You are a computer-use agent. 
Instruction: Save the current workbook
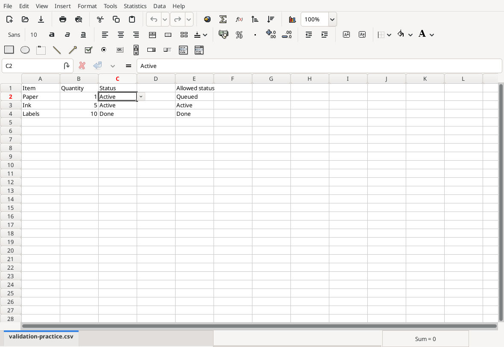tap(41, 19)
